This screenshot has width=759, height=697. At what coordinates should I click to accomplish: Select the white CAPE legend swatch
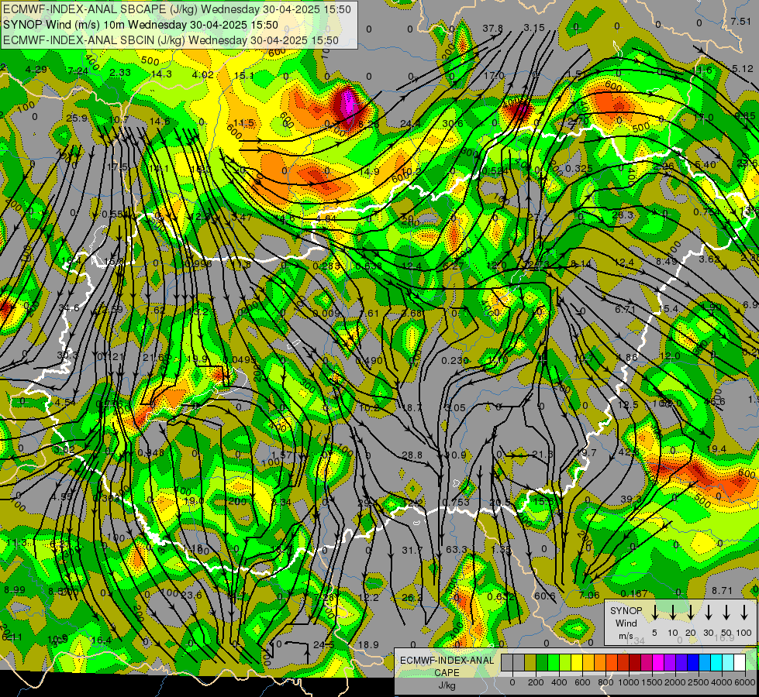tap(740, 662)
